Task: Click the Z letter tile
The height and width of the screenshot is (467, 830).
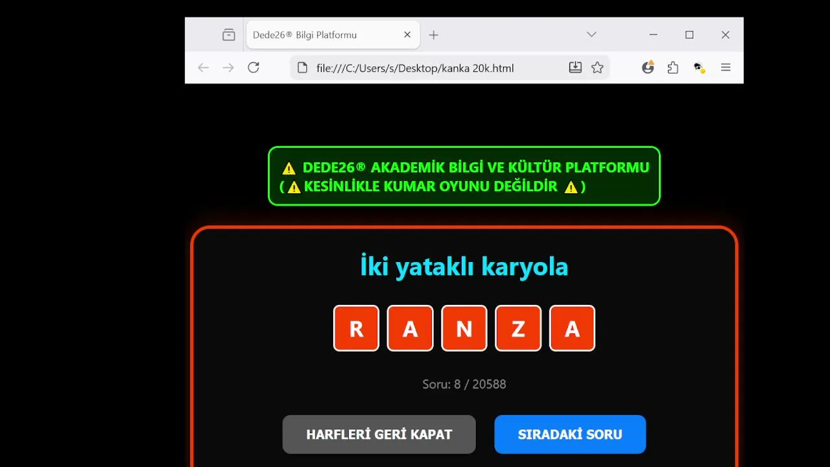Action: [518, 328]
